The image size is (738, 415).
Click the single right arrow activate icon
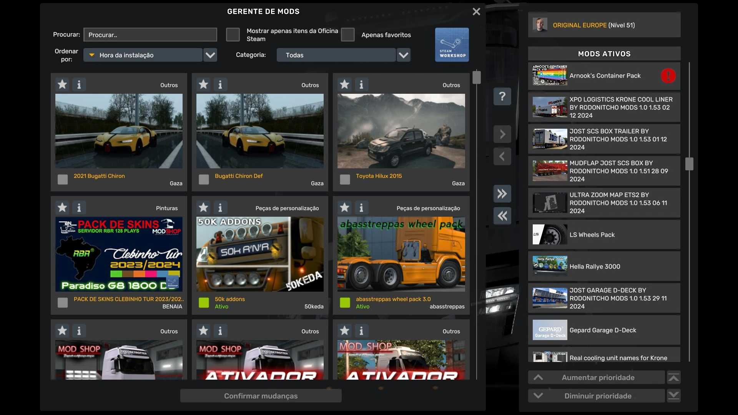point(502,134)
